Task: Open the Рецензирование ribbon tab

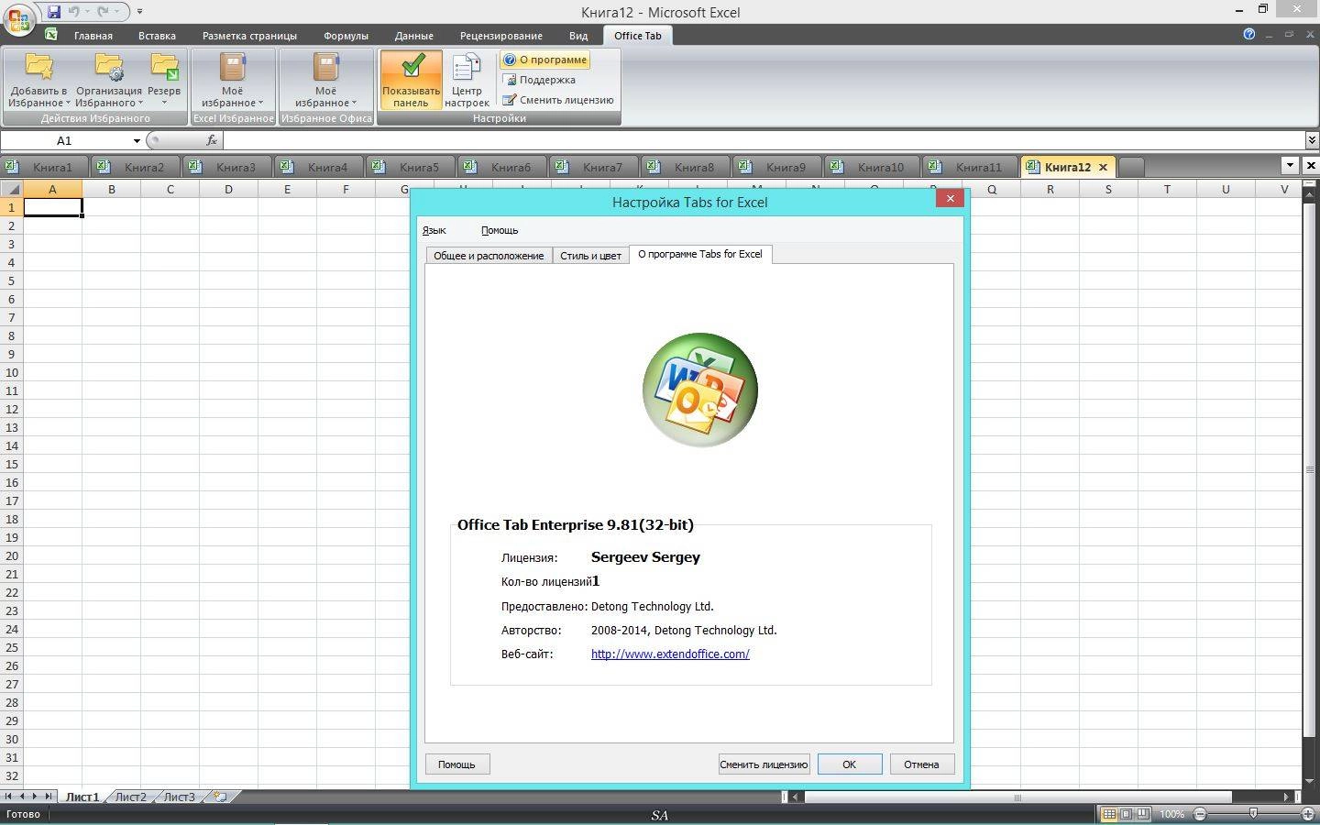Action: point(500,36)
